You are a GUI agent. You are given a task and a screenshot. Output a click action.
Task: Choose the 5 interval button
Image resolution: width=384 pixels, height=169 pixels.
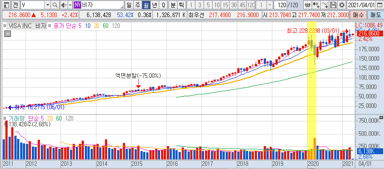208,4
